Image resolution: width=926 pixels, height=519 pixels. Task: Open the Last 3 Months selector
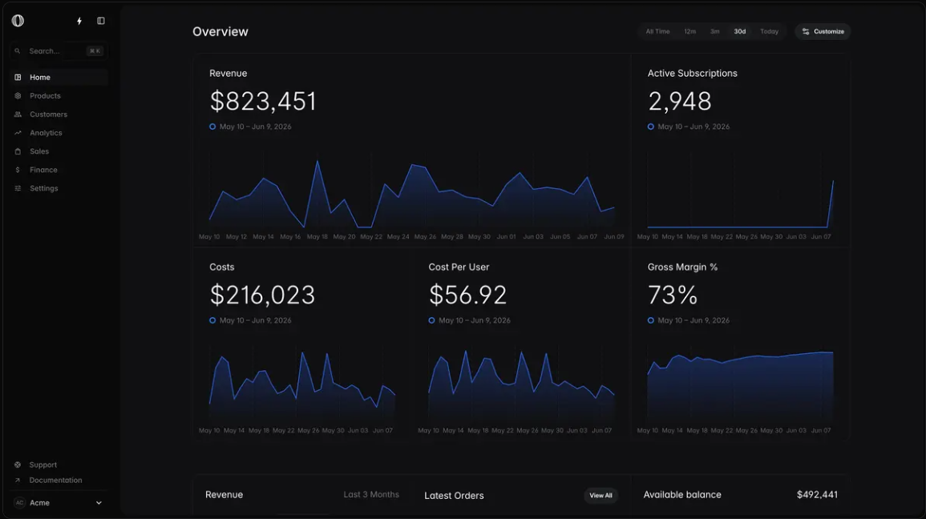tap(371, 495)
